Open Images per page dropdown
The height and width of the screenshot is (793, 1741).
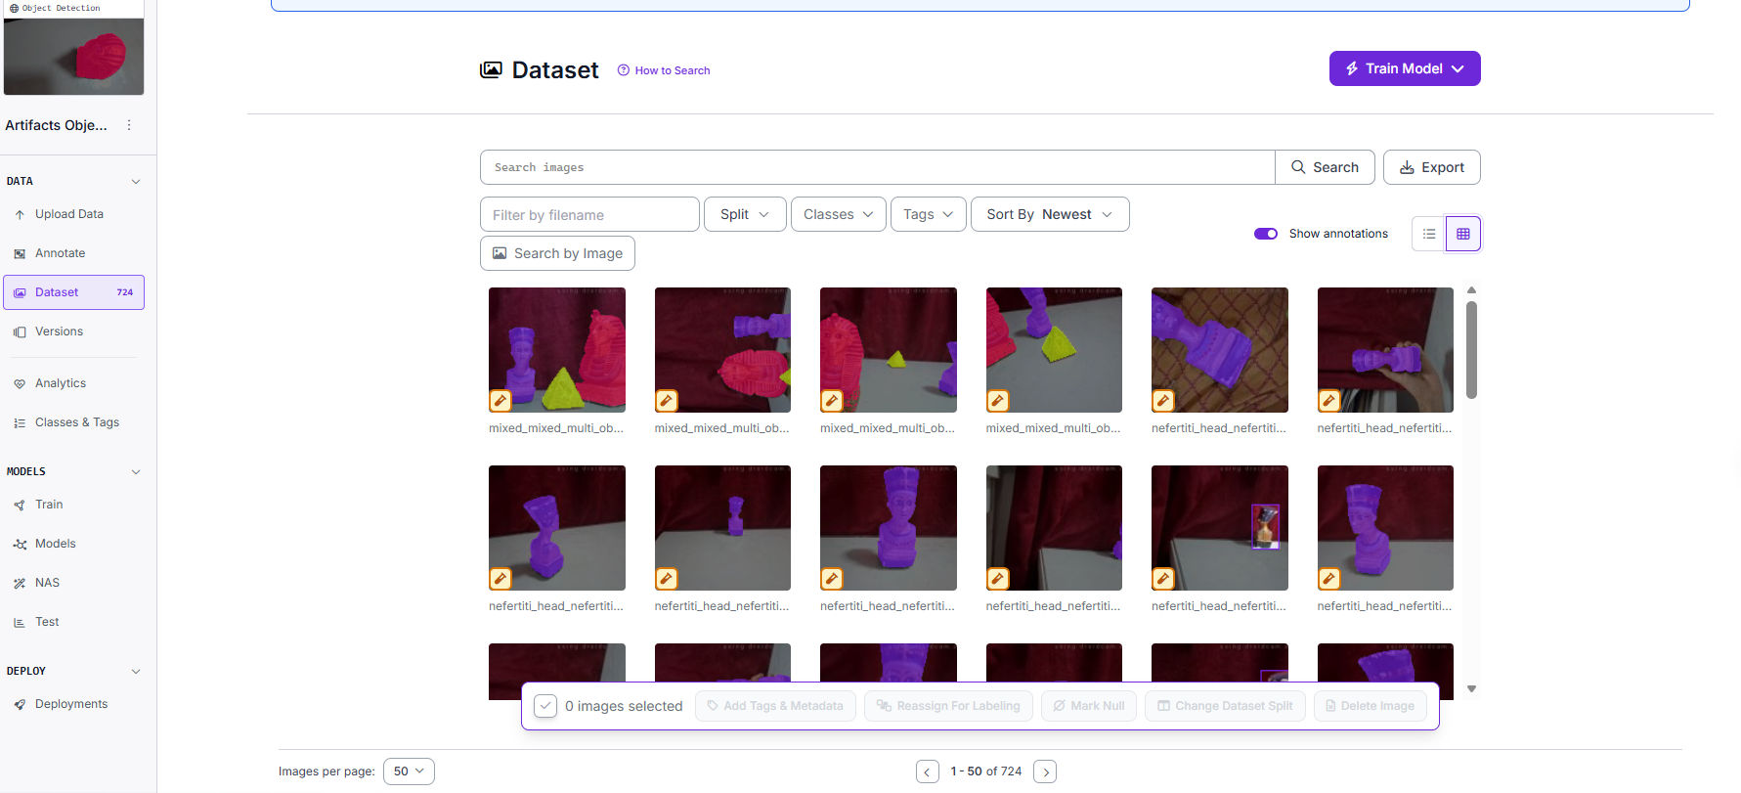(x=409, y=771)
